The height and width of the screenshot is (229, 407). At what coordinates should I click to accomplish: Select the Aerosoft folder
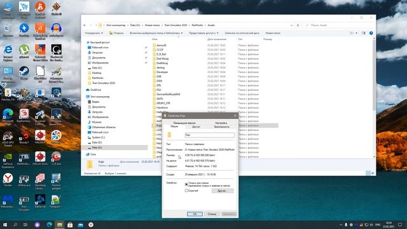click(x=161, y=45)
